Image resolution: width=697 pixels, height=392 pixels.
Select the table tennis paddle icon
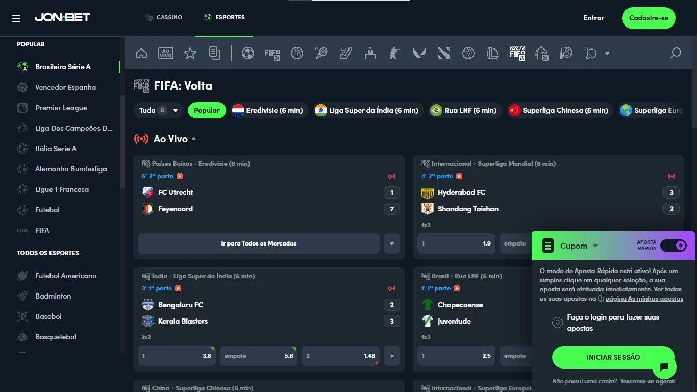coord(591,53)
